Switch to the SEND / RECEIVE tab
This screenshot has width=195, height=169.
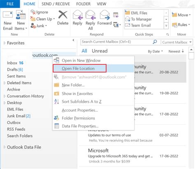[x=56, y=4]
